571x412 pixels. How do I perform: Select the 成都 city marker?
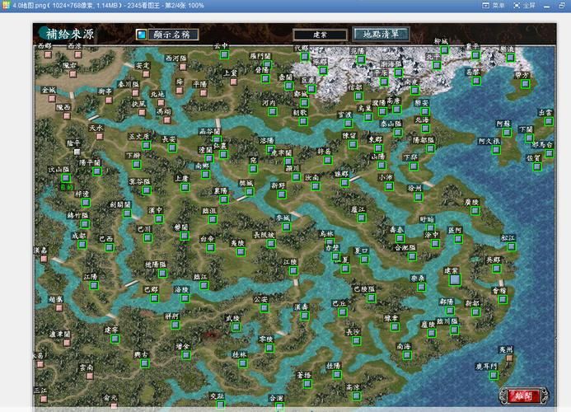point(82,245)
